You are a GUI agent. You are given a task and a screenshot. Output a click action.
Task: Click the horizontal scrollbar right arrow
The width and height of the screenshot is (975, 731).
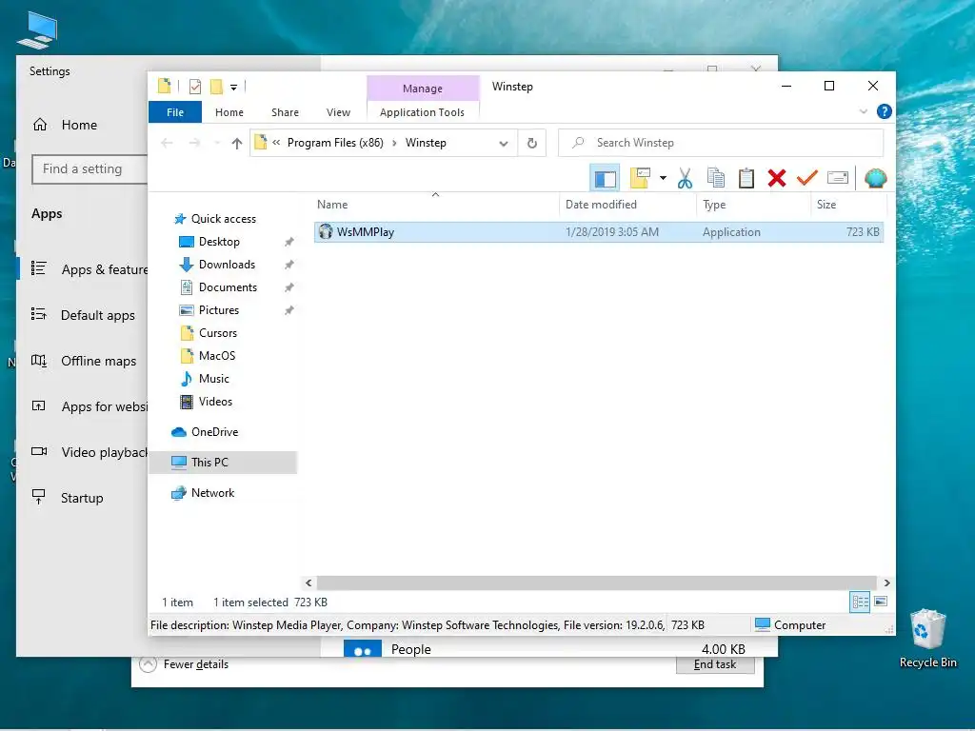tap(886, 583)
